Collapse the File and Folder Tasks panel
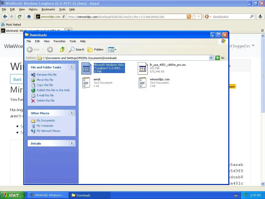The width and height of the screenshot is (265, 199). (x=72, y=67)
